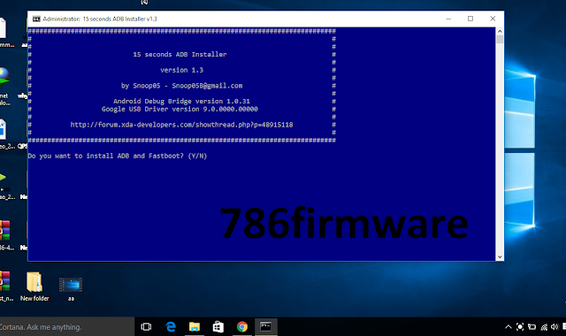This screenshot has height=336, width=566.
Task: Click the network icon in system tray
Action: [544, 327]
